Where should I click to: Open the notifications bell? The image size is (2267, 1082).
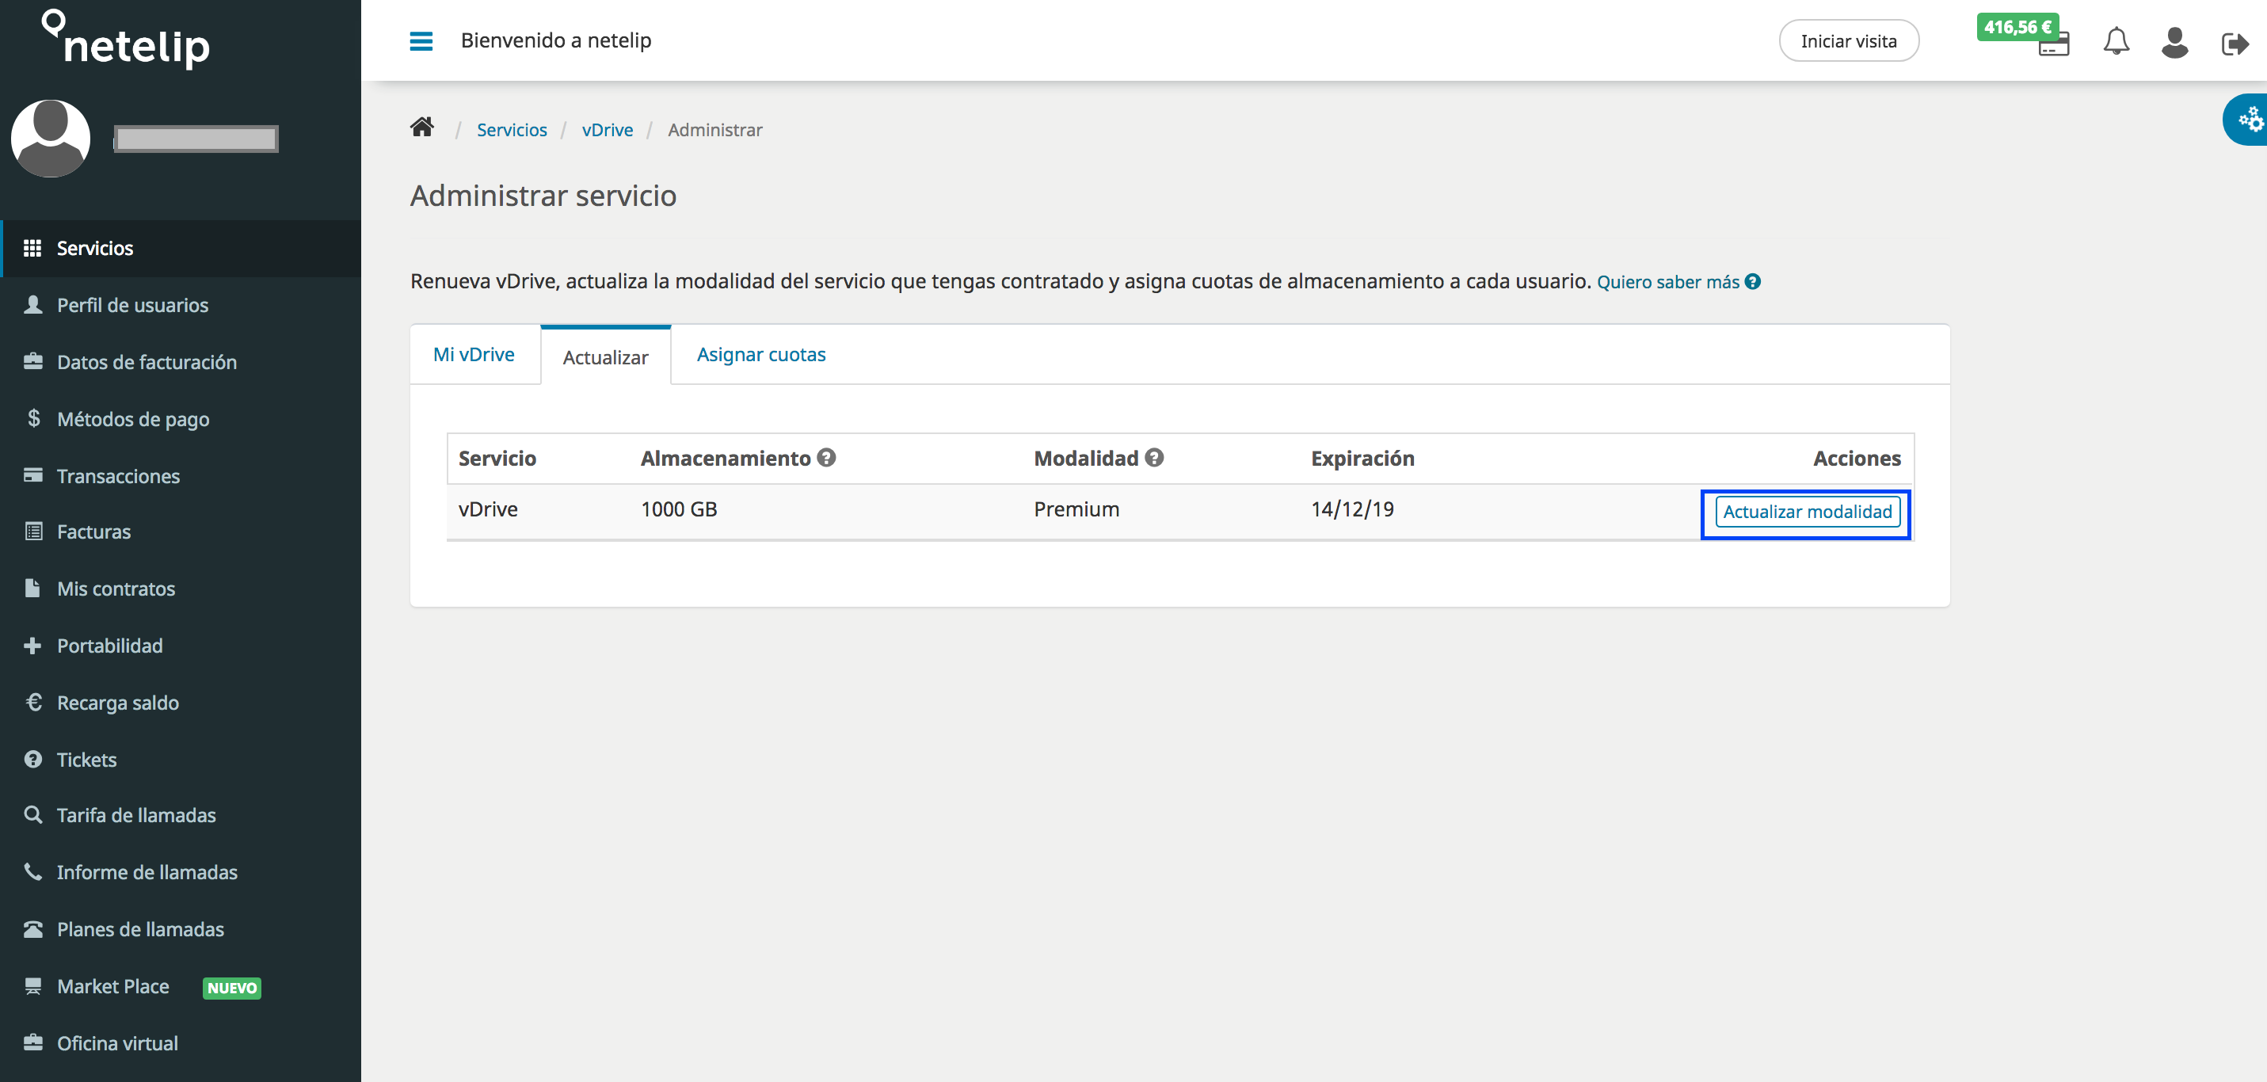point(2116,41)
